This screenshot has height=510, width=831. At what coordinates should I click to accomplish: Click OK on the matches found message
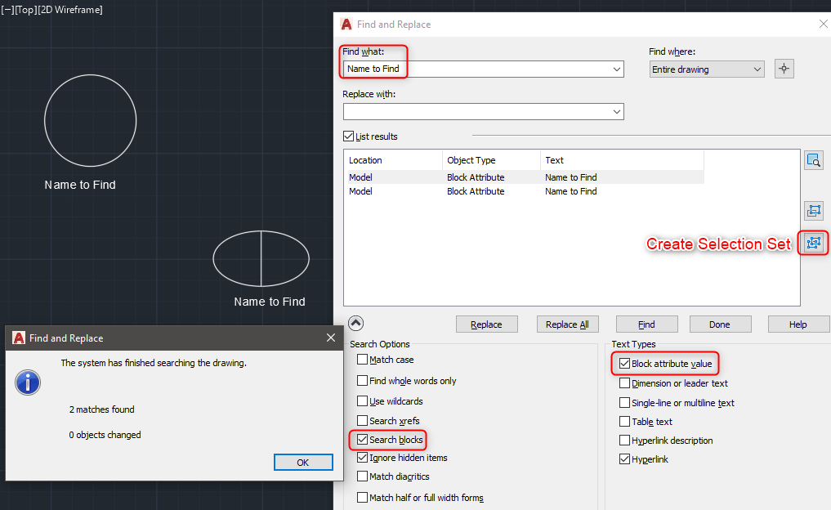[302, 462]
